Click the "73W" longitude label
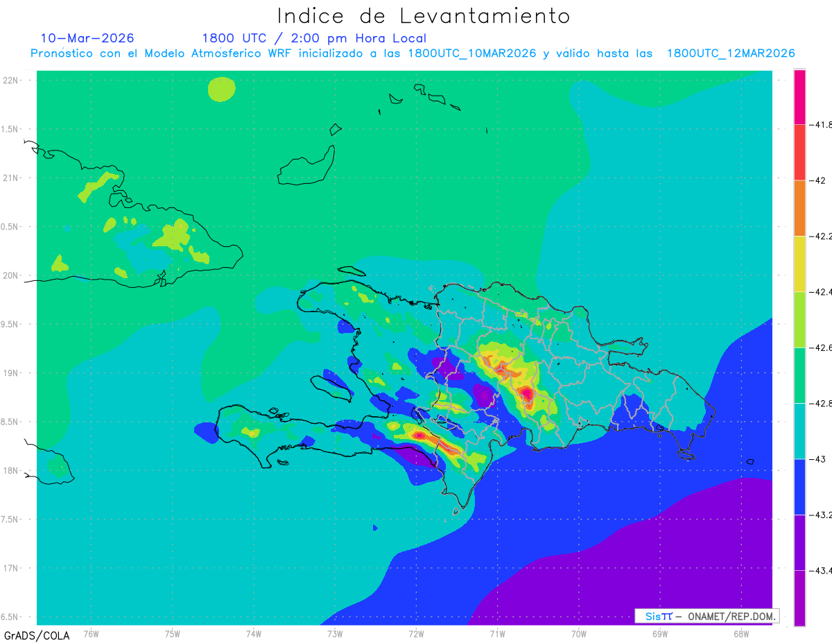 tap(335, 633)
